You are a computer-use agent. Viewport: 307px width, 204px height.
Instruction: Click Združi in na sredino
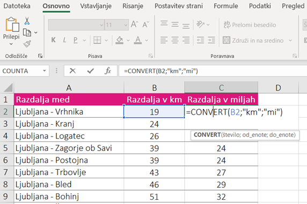pos(253,41)
